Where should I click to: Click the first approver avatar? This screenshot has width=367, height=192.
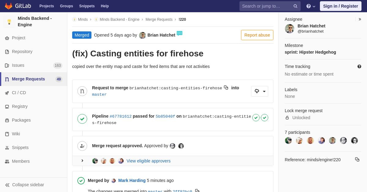[x=172, y=146]
